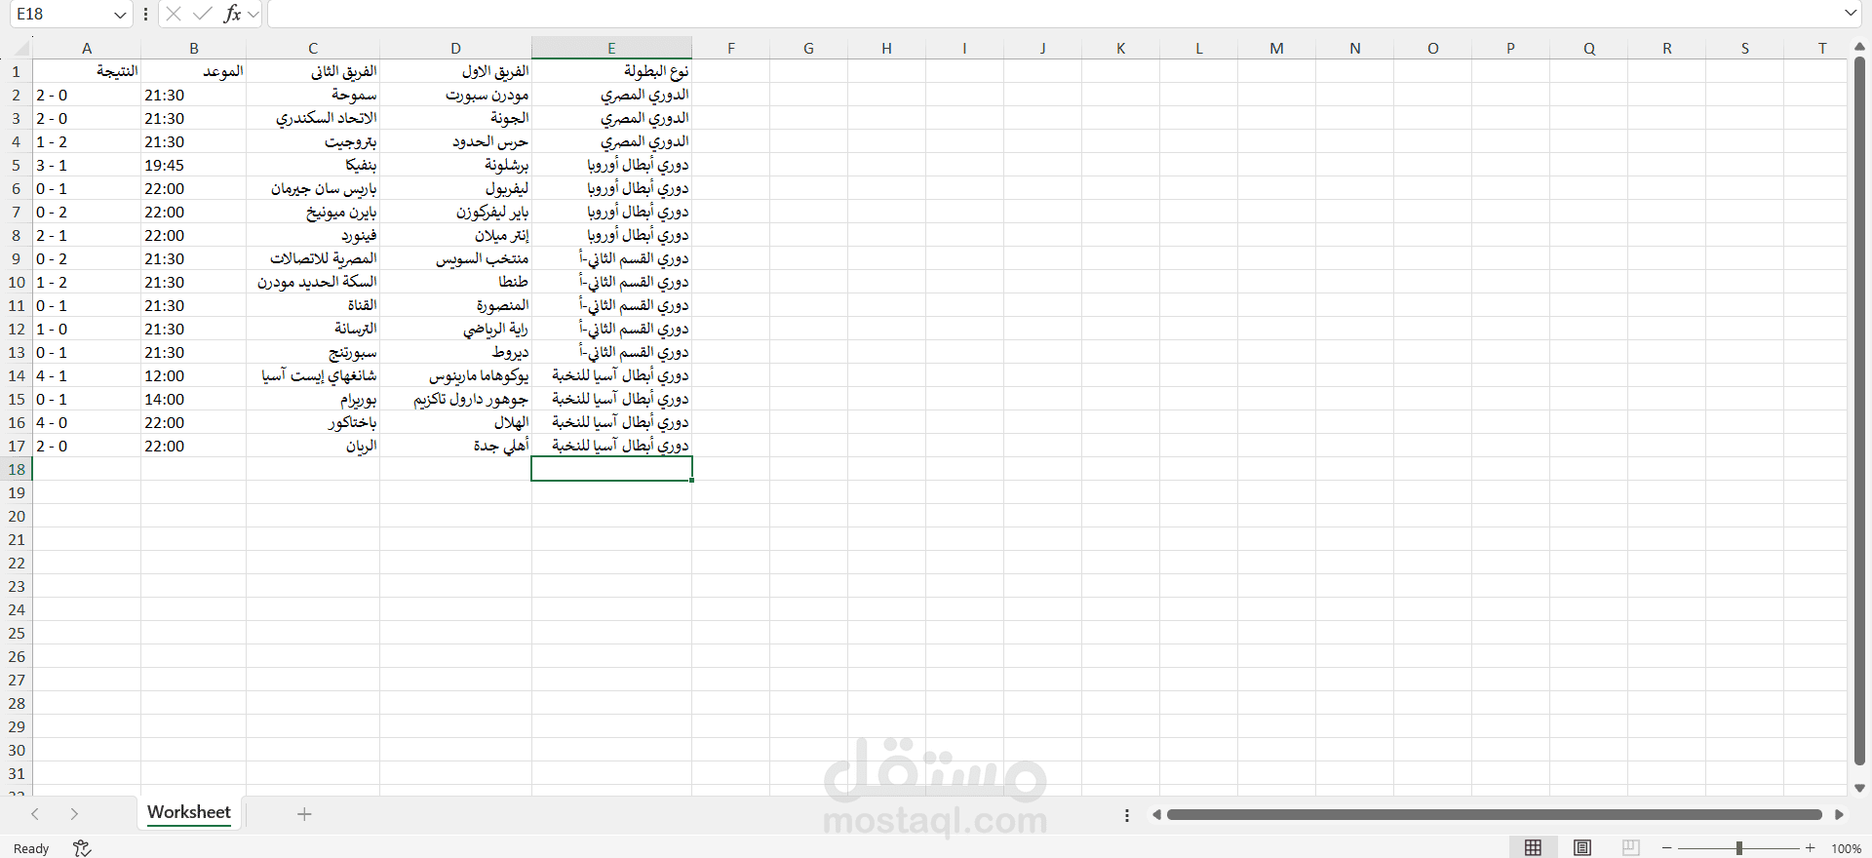Select column A header
The height and width of the screenshot is (858, 1872).
pos(87,48)
